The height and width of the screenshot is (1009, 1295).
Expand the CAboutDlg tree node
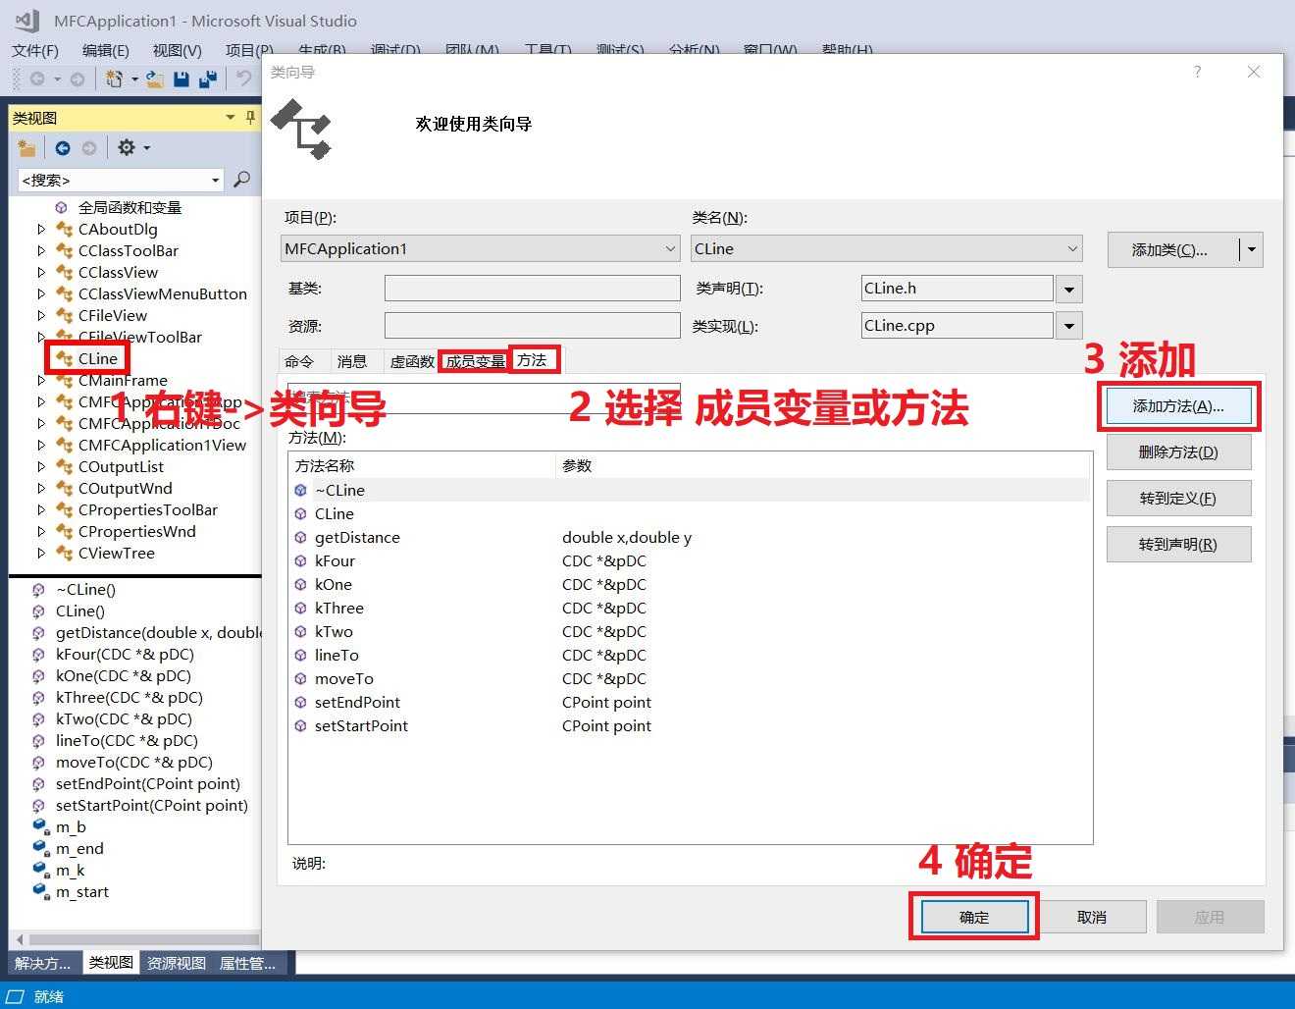pyautogui.click(x=41, y=229)
